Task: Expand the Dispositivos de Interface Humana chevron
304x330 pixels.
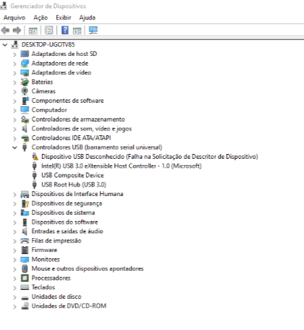Action: coord(15,195)
